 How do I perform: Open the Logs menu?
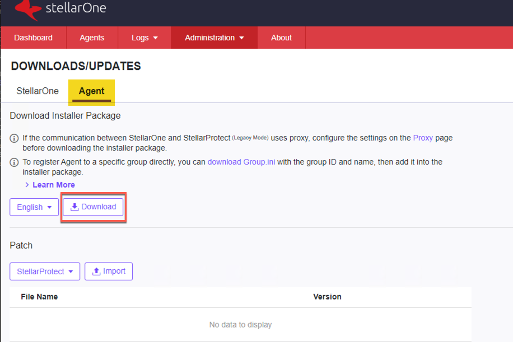click(144, 38)
